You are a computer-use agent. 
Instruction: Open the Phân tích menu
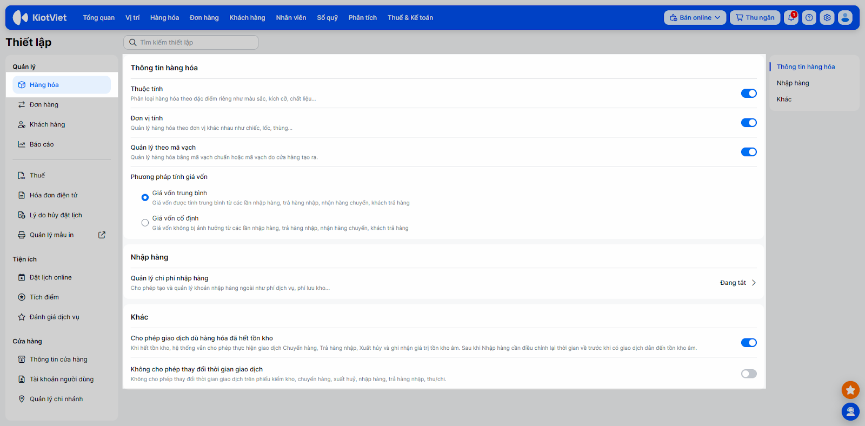[363, 18]
